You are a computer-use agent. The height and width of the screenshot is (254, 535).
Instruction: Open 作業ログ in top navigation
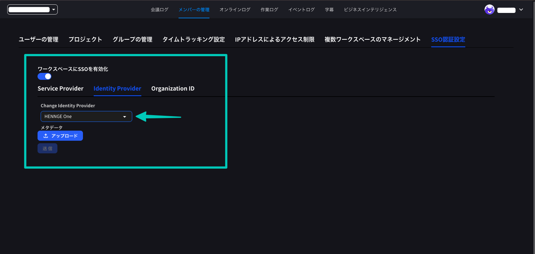[269, 10]
